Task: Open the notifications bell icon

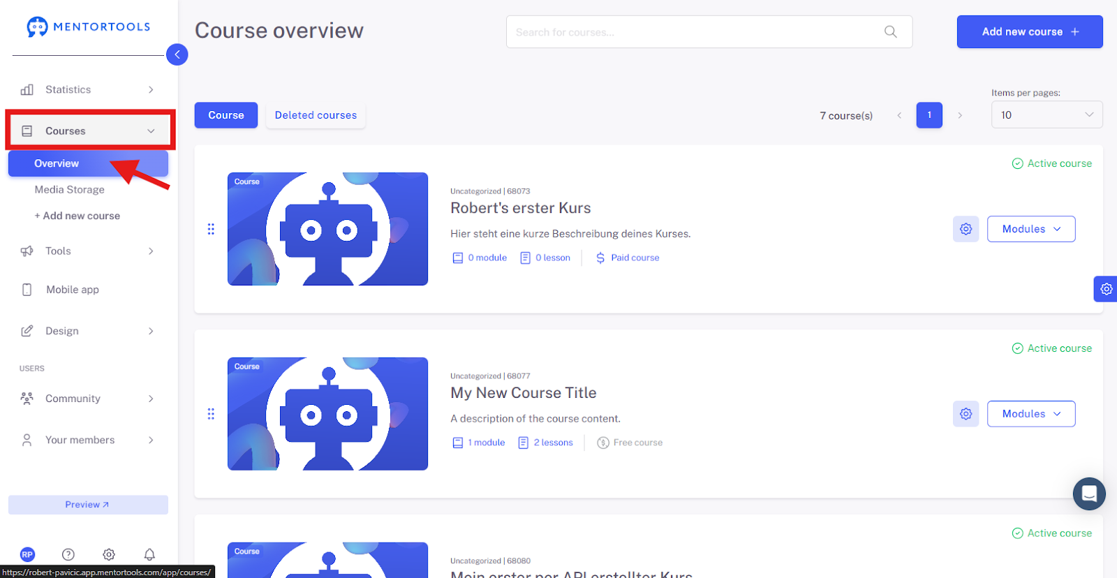Action: [149, 554]
